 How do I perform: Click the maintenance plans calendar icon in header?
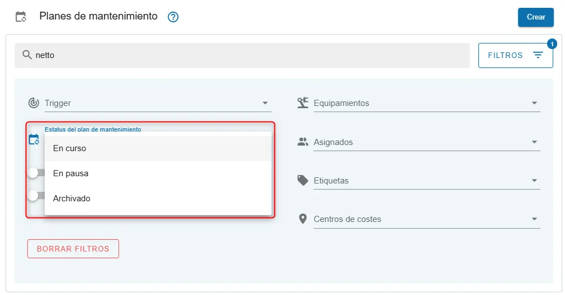(21, 17)
